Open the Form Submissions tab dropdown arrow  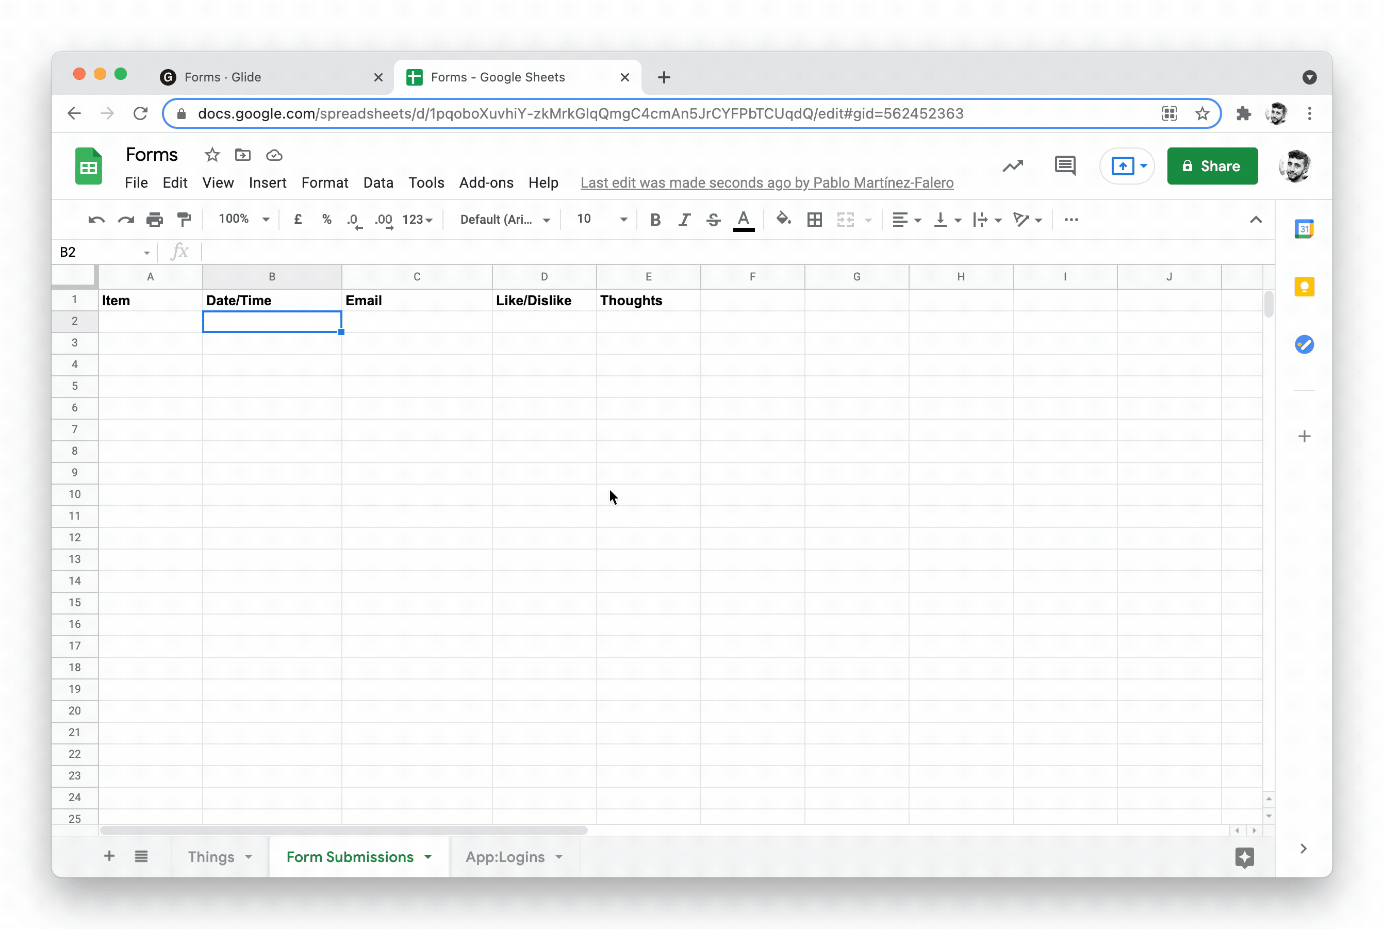pos(429,857)
